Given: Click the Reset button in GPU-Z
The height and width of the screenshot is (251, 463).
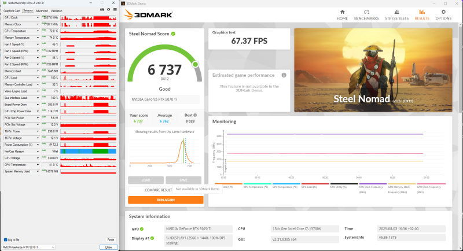Looking at the screenshot, I should 111,240.
